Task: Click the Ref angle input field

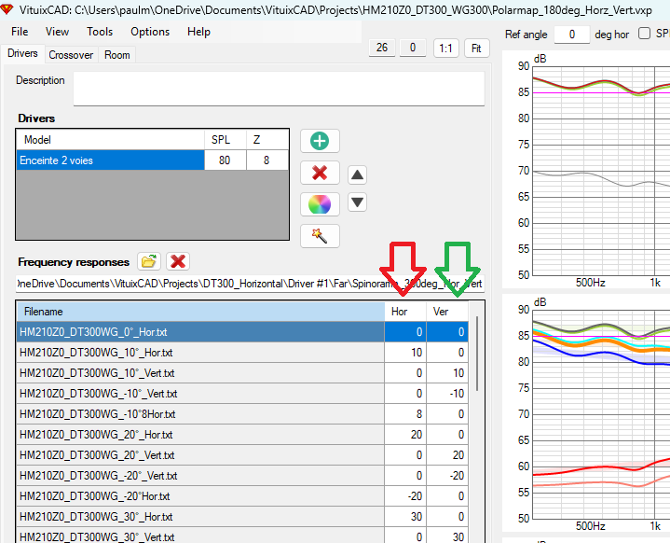Action: point(572,35)
